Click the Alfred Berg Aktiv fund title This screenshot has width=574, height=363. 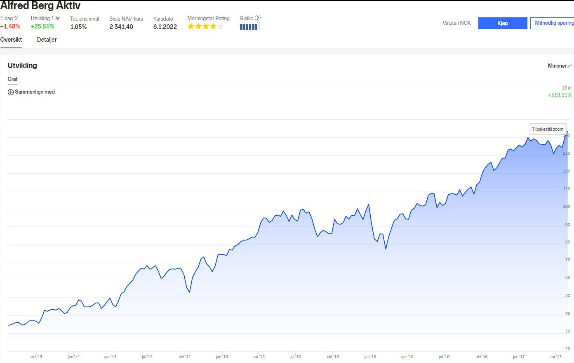pos(40,5)
